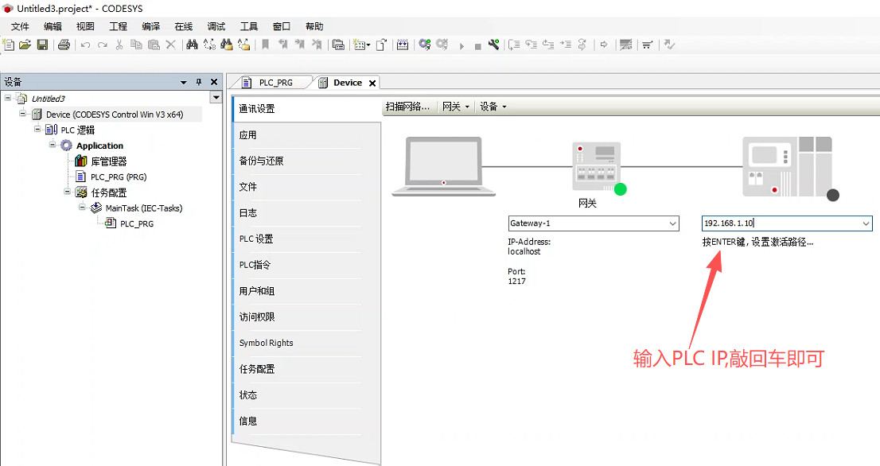
Task: Open the Find binoculars icon
Action: (192, 45)
